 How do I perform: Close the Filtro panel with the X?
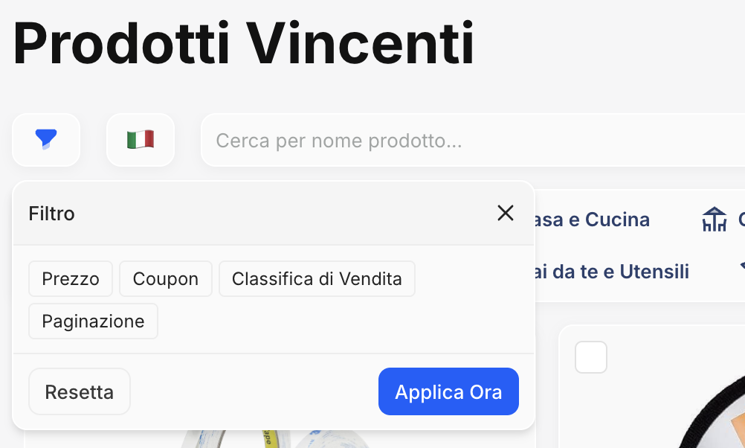506,213
